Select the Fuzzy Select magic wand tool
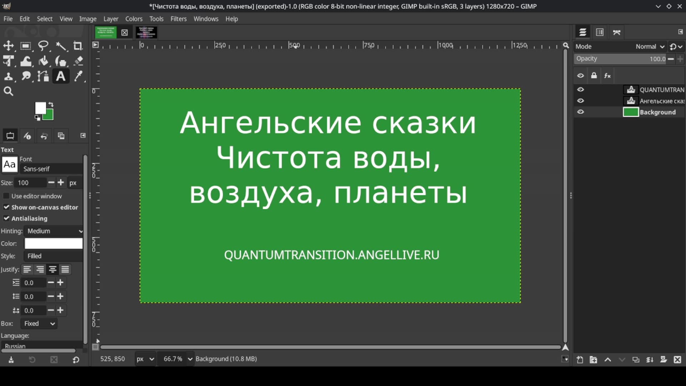The height and width of the screenshot is (386, 686). pyautogui.click(x=61, y=46)
